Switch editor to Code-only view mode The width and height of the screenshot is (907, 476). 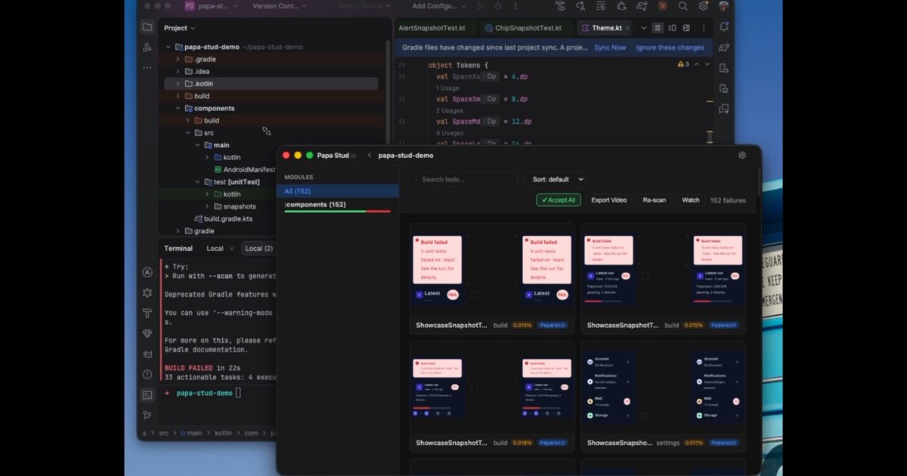coord(658,28)
